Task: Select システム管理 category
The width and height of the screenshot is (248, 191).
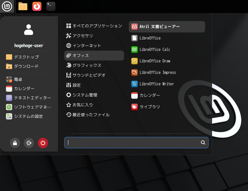Action: [94, 95]
